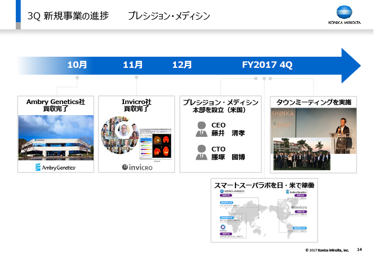374x259 pixels.
Task: Click the Konica Minolta globe logo
Action: (x=344, y=12)
